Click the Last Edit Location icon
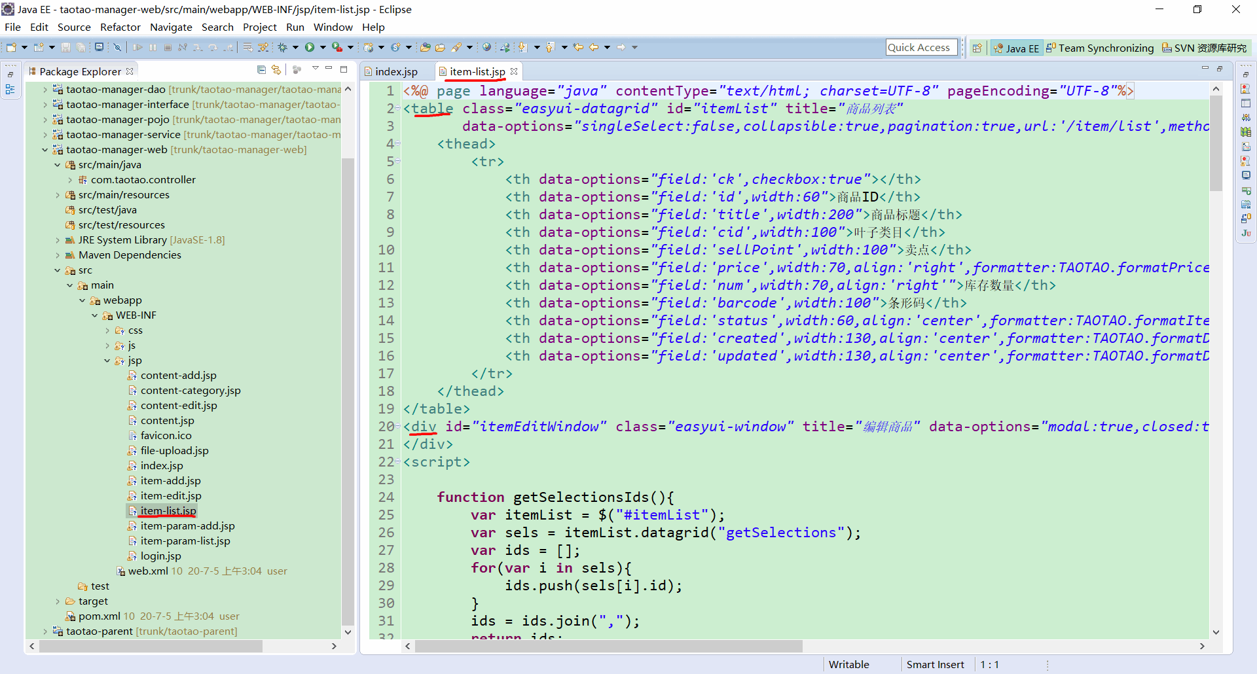 [x=578, y=47]
